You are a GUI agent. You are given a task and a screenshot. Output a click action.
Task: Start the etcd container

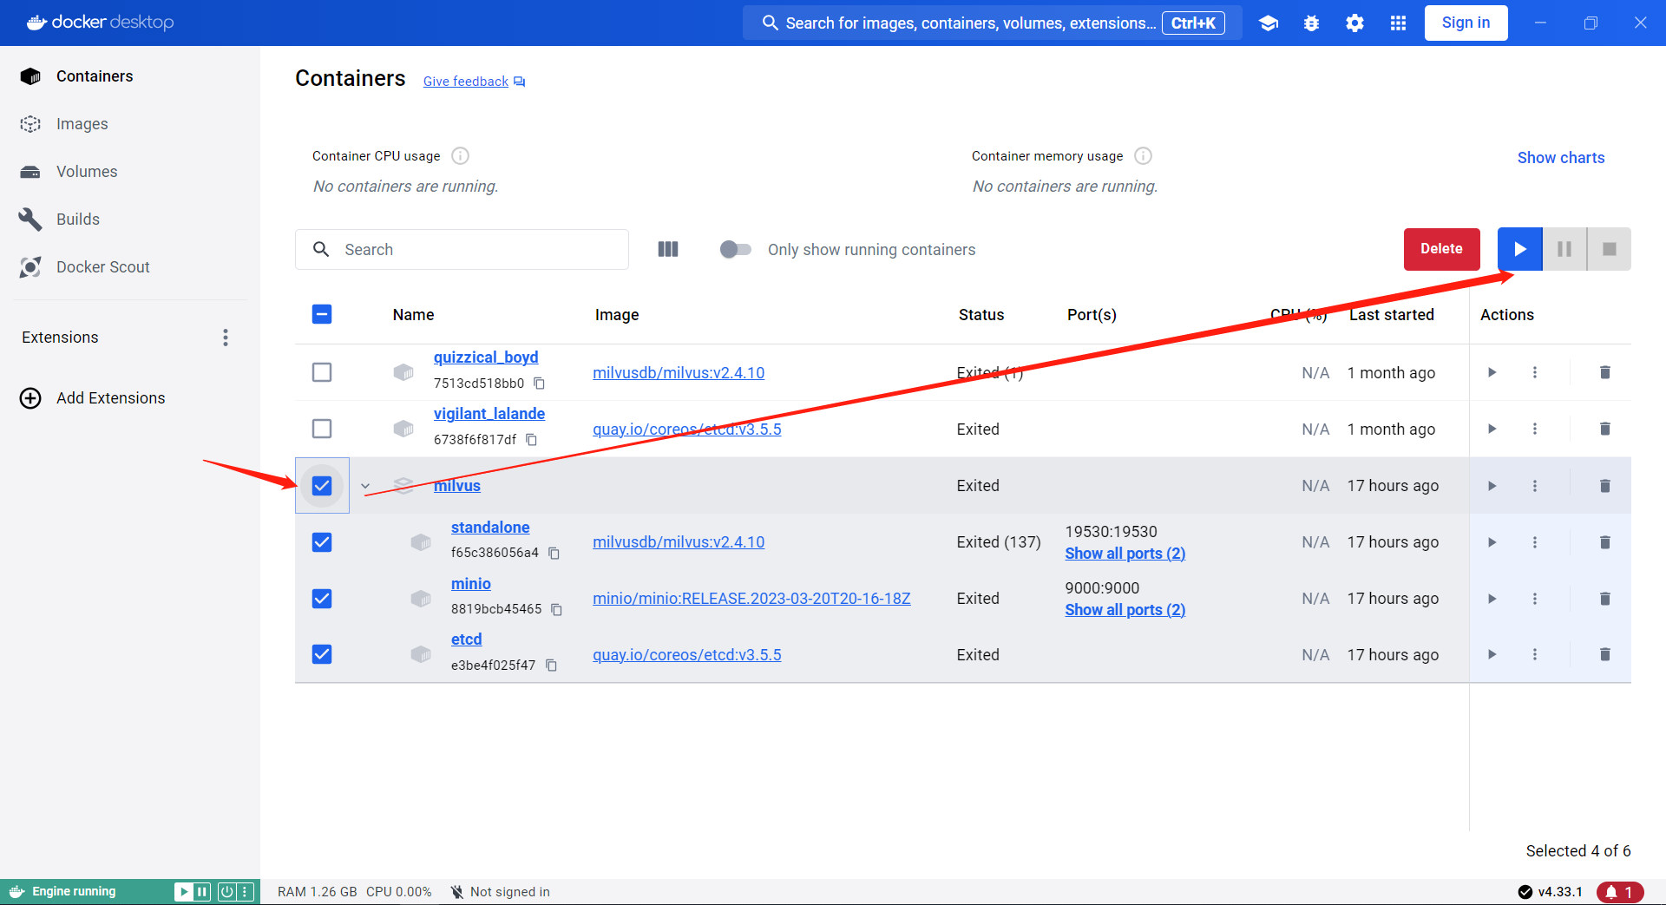click(x=1492, y=654)
